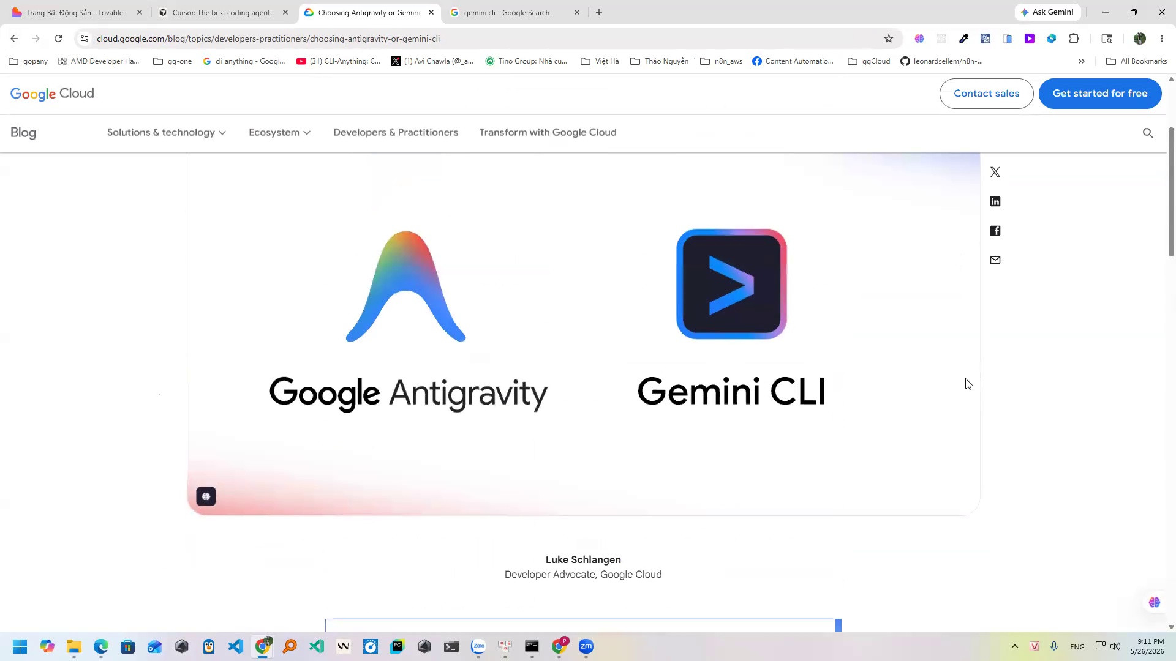The width and height of the screenshot is (1176, 661).
Task: Click the Ask Gemini button
Action: click(1047, 12)
